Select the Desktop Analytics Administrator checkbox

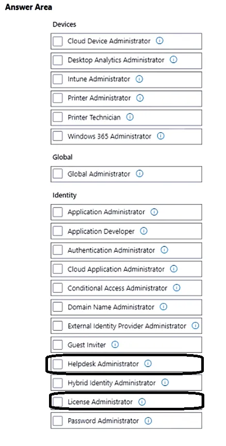[x=58, y=60]
